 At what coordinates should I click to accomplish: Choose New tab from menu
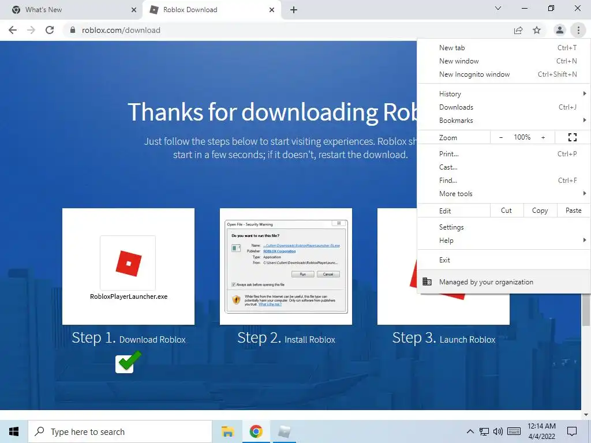pos(504,48)
